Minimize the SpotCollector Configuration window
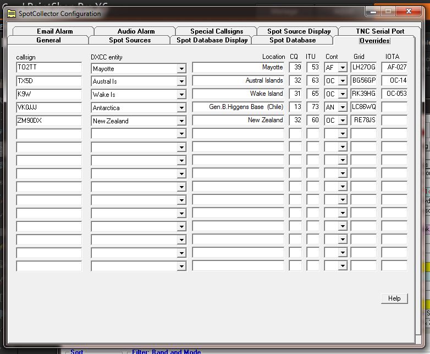 point(373,11)
